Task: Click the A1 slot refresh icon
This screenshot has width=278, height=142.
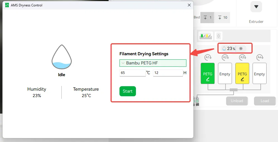Action: (x=208, y=57)
